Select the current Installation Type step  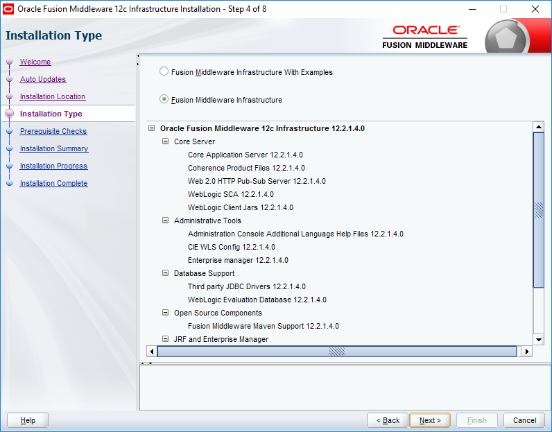[51, 114]
